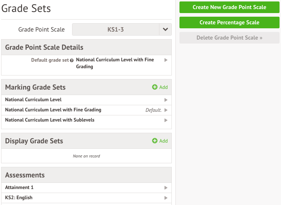Click Add link in Marking Grade Sets
Image resolution: width=281 pixels, height=205 pixels.
tap(163, 87)
